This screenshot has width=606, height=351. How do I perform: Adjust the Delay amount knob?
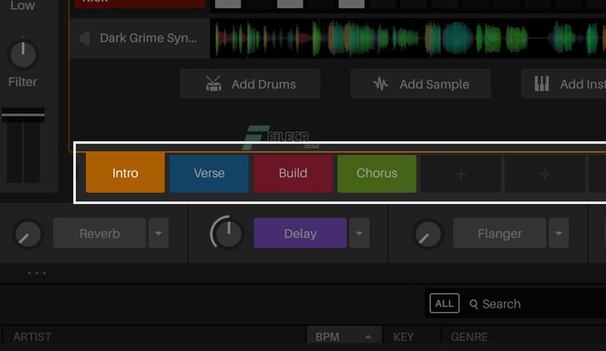(x=228, y=233)
